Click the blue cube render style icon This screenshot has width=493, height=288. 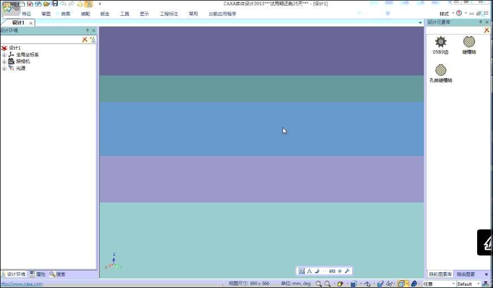354,283
